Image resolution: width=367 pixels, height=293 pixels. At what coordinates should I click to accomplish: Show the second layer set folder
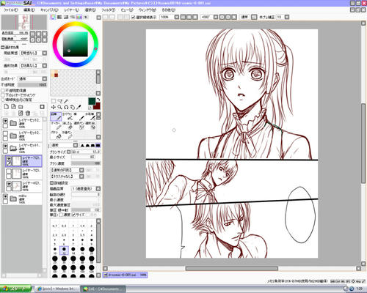click(5, 133)
